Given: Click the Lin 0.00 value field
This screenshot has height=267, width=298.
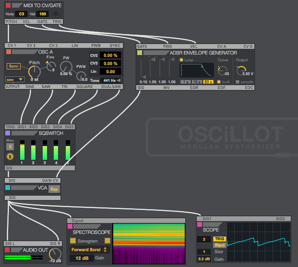Looking at the screenshot, I should (x=110, y=72).
